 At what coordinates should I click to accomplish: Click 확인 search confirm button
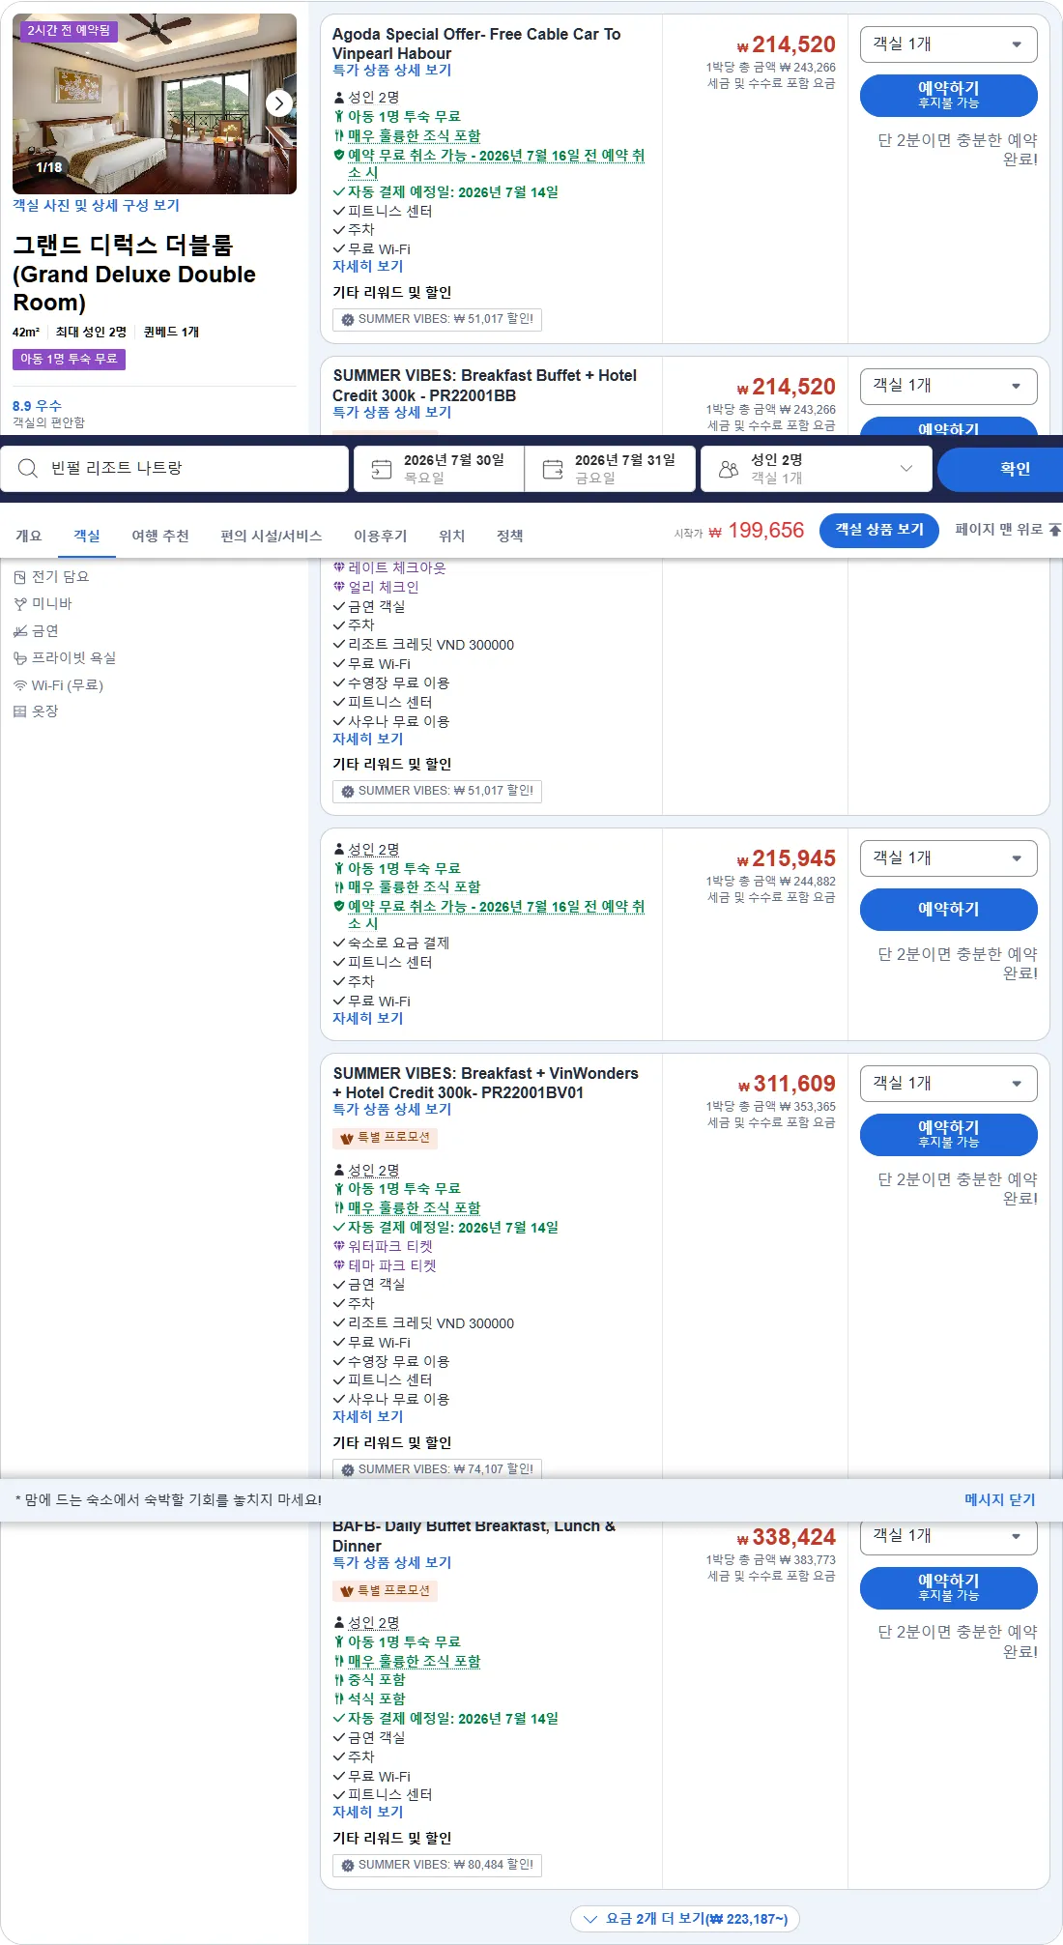pos(1000,469)
